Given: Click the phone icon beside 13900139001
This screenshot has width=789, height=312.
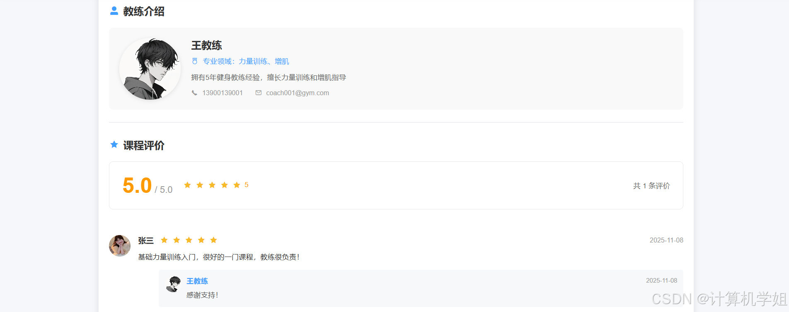Looking at the screenshot, I should 194,93.
